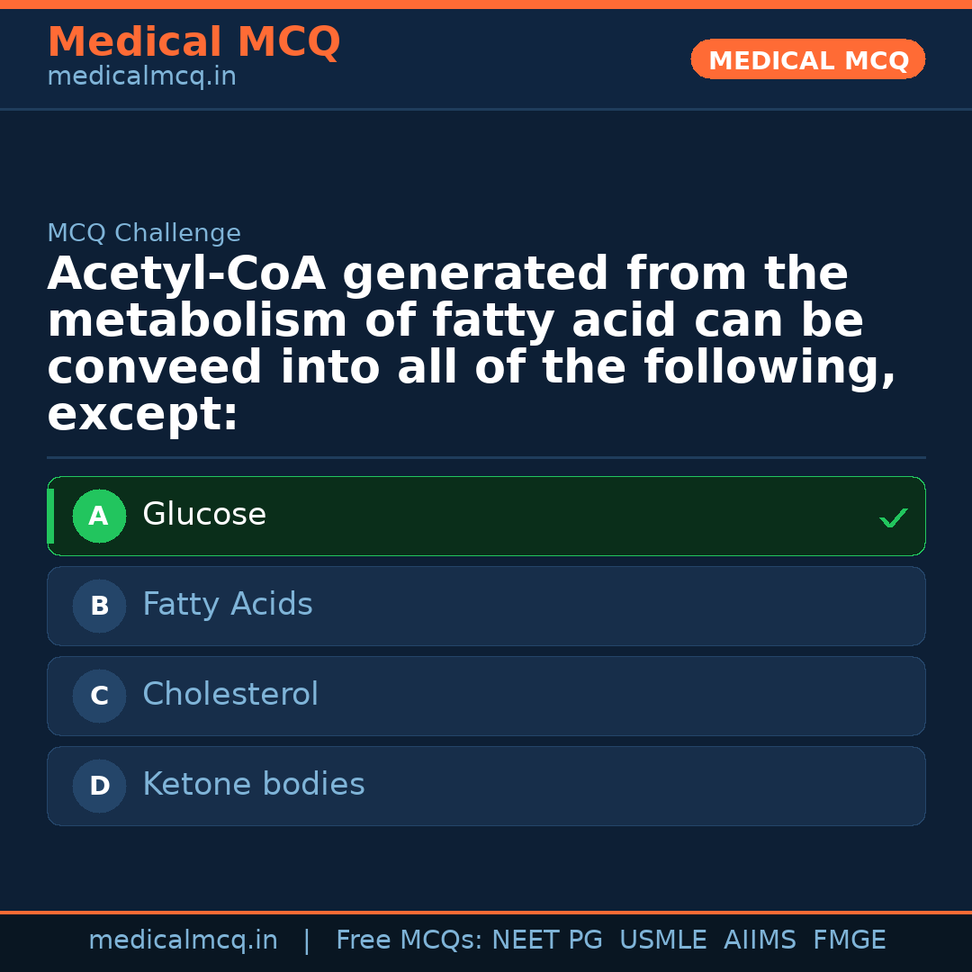Click the MCQ Challenge label

144,234
